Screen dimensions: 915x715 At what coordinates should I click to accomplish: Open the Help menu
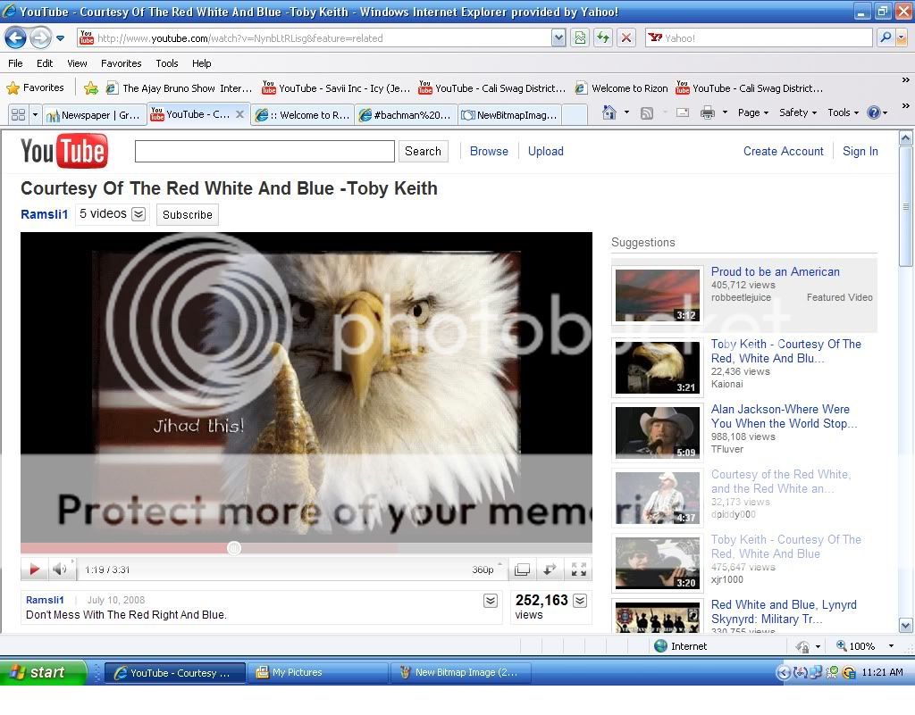[201, 63]
